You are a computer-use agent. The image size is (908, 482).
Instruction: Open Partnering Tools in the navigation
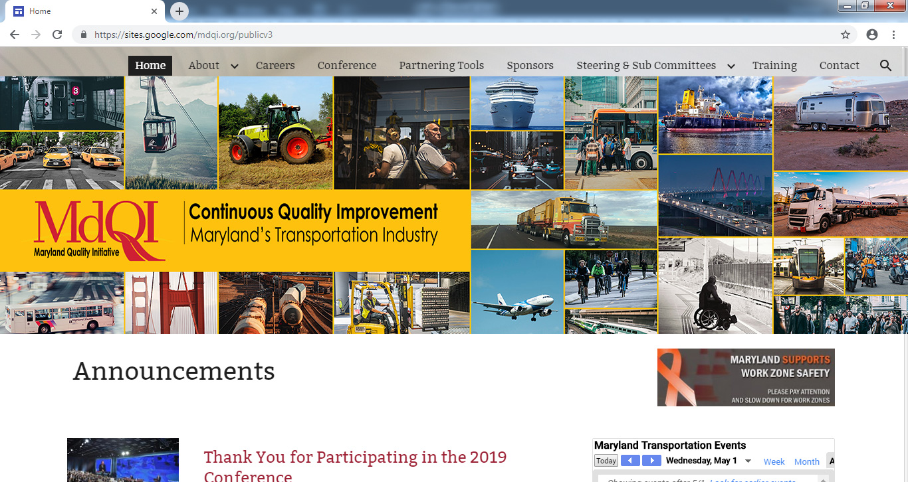click(x=441, y=65)
